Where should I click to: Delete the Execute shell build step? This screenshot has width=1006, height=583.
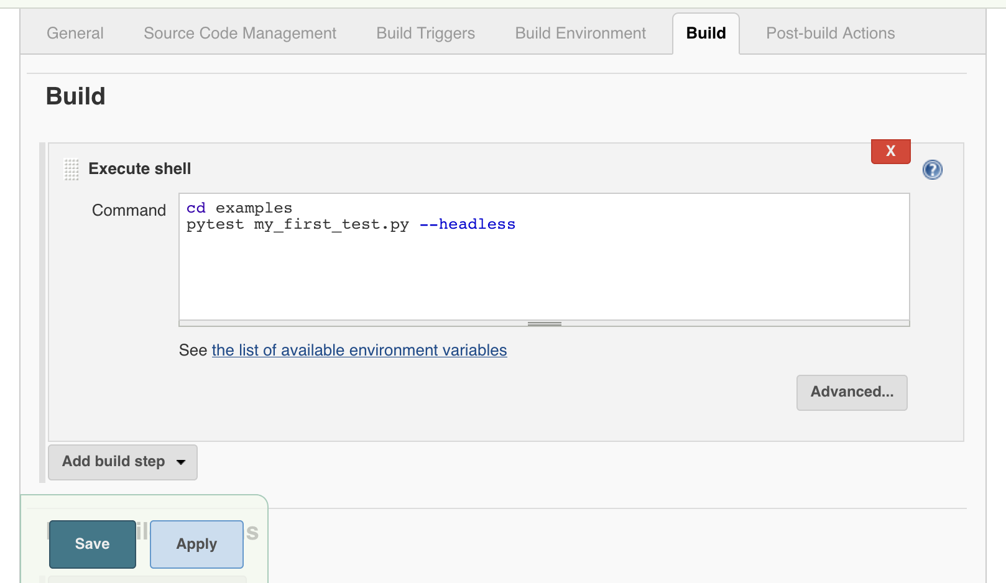click(890, 151)
